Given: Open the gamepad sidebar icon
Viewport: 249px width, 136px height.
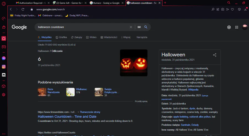Looking at the screenshot, I should [4, 47].
